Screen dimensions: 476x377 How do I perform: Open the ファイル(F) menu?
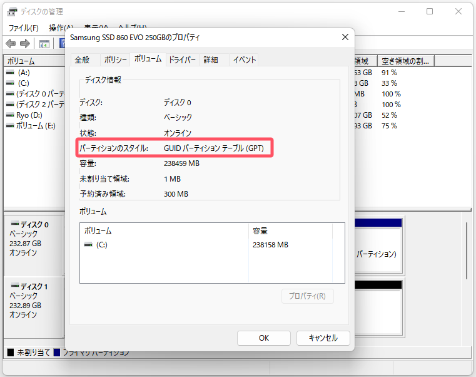[23, 28]
